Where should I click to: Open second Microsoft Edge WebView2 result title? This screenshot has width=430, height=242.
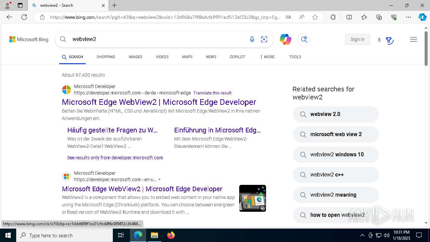click(x=142, y=189)
